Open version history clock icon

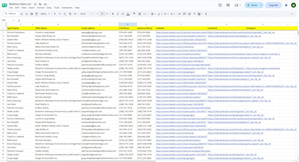220,5
